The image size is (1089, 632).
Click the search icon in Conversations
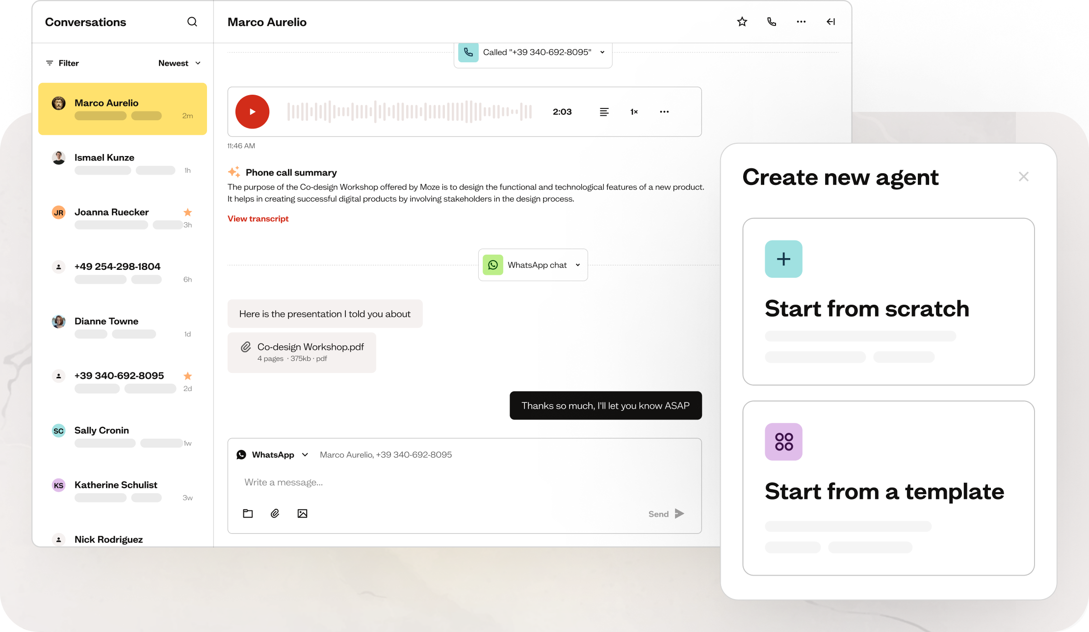[192, 22]
